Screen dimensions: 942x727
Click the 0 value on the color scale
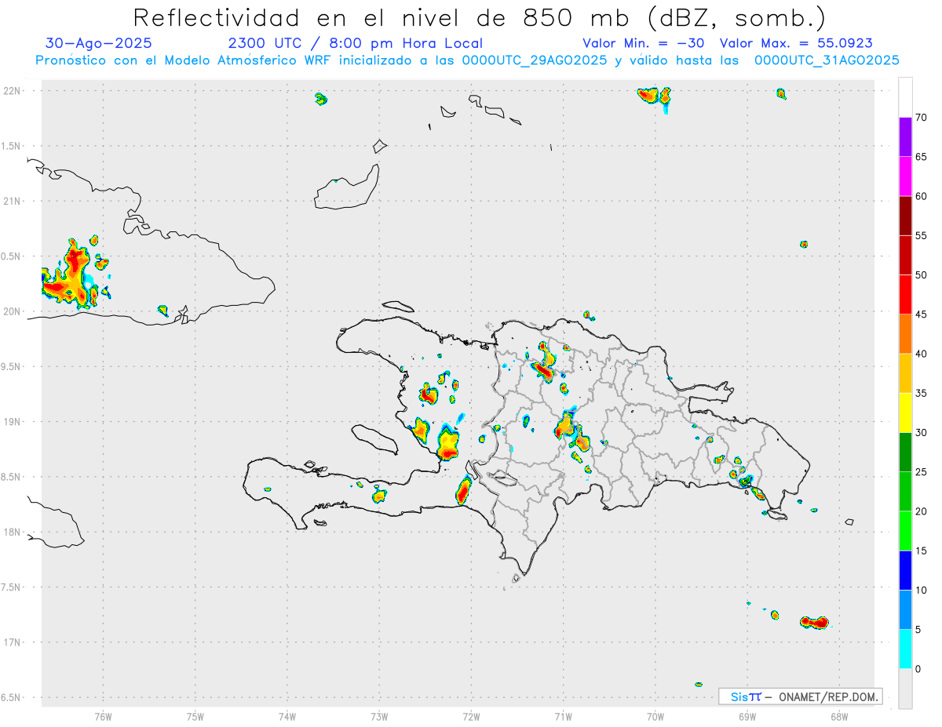click(x=918, y=669)
